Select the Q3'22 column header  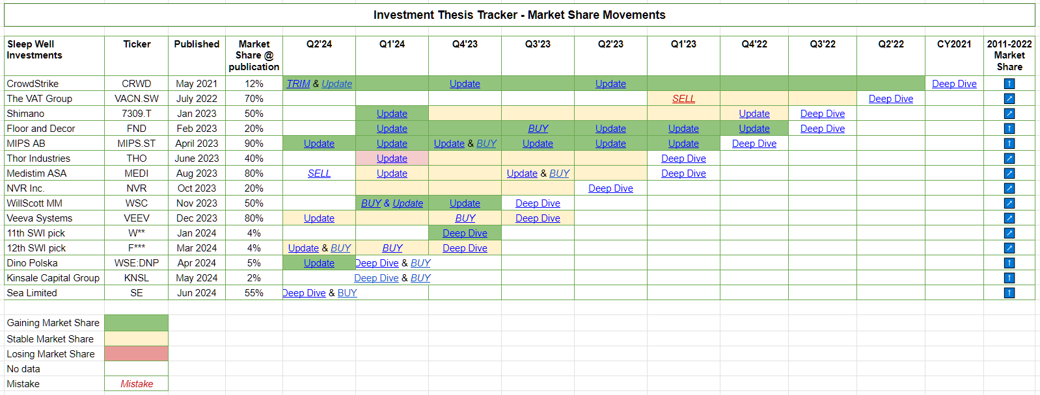pyautogui.click(x=823, y=56)
